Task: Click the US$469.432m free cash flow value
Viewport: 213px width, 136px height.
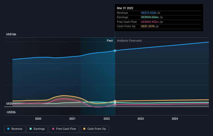Action: tap(150, 22)
